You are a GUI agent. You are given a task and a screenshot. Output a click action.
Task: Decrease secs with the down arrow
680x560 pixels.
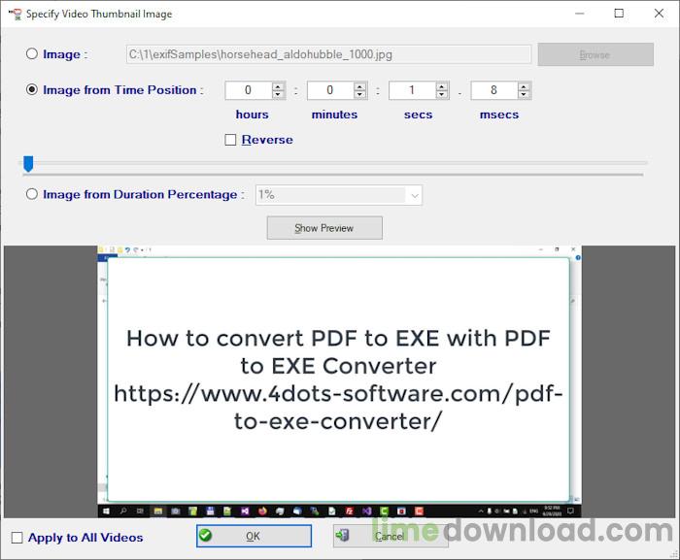click(442, 94)
